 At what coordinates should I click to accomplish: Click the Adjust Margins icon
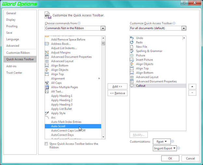coord(47,53)
